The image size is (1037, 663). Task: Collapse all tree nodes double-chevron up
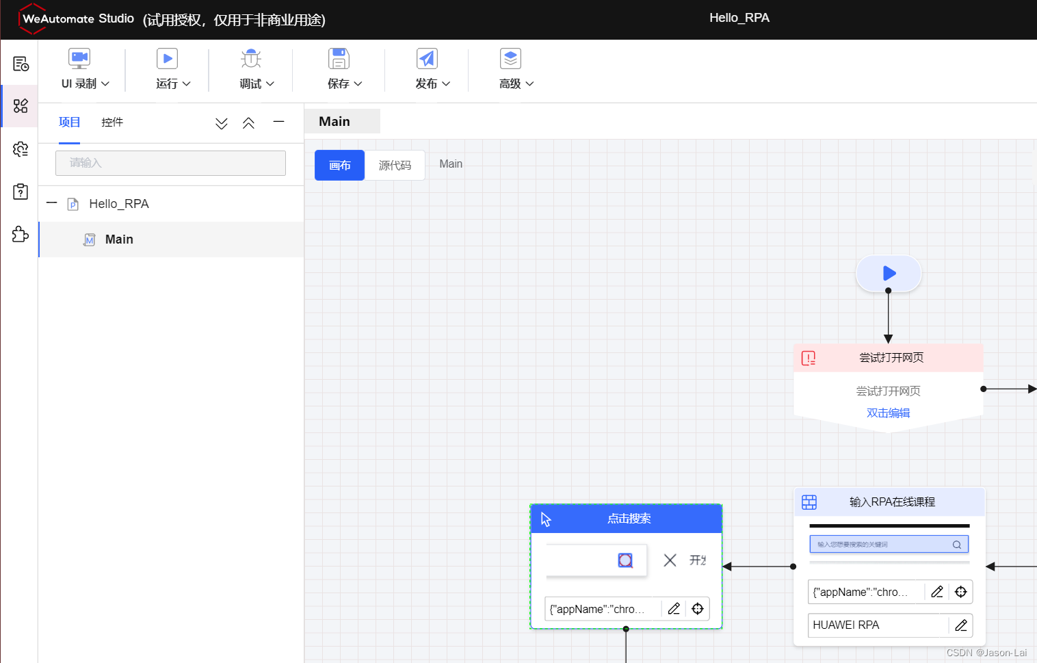click(x=248, y=123)
